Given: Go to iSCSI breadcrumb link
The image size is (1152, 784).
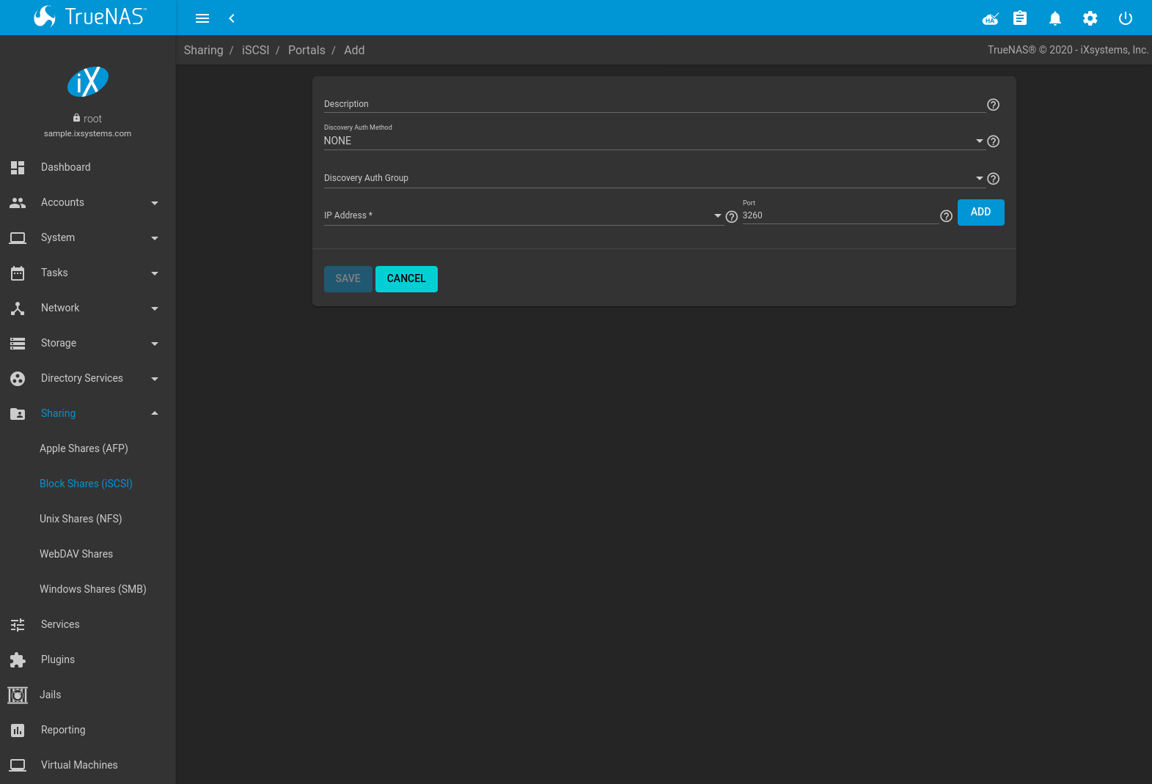Looking at the screenshot, I should 255,51.
